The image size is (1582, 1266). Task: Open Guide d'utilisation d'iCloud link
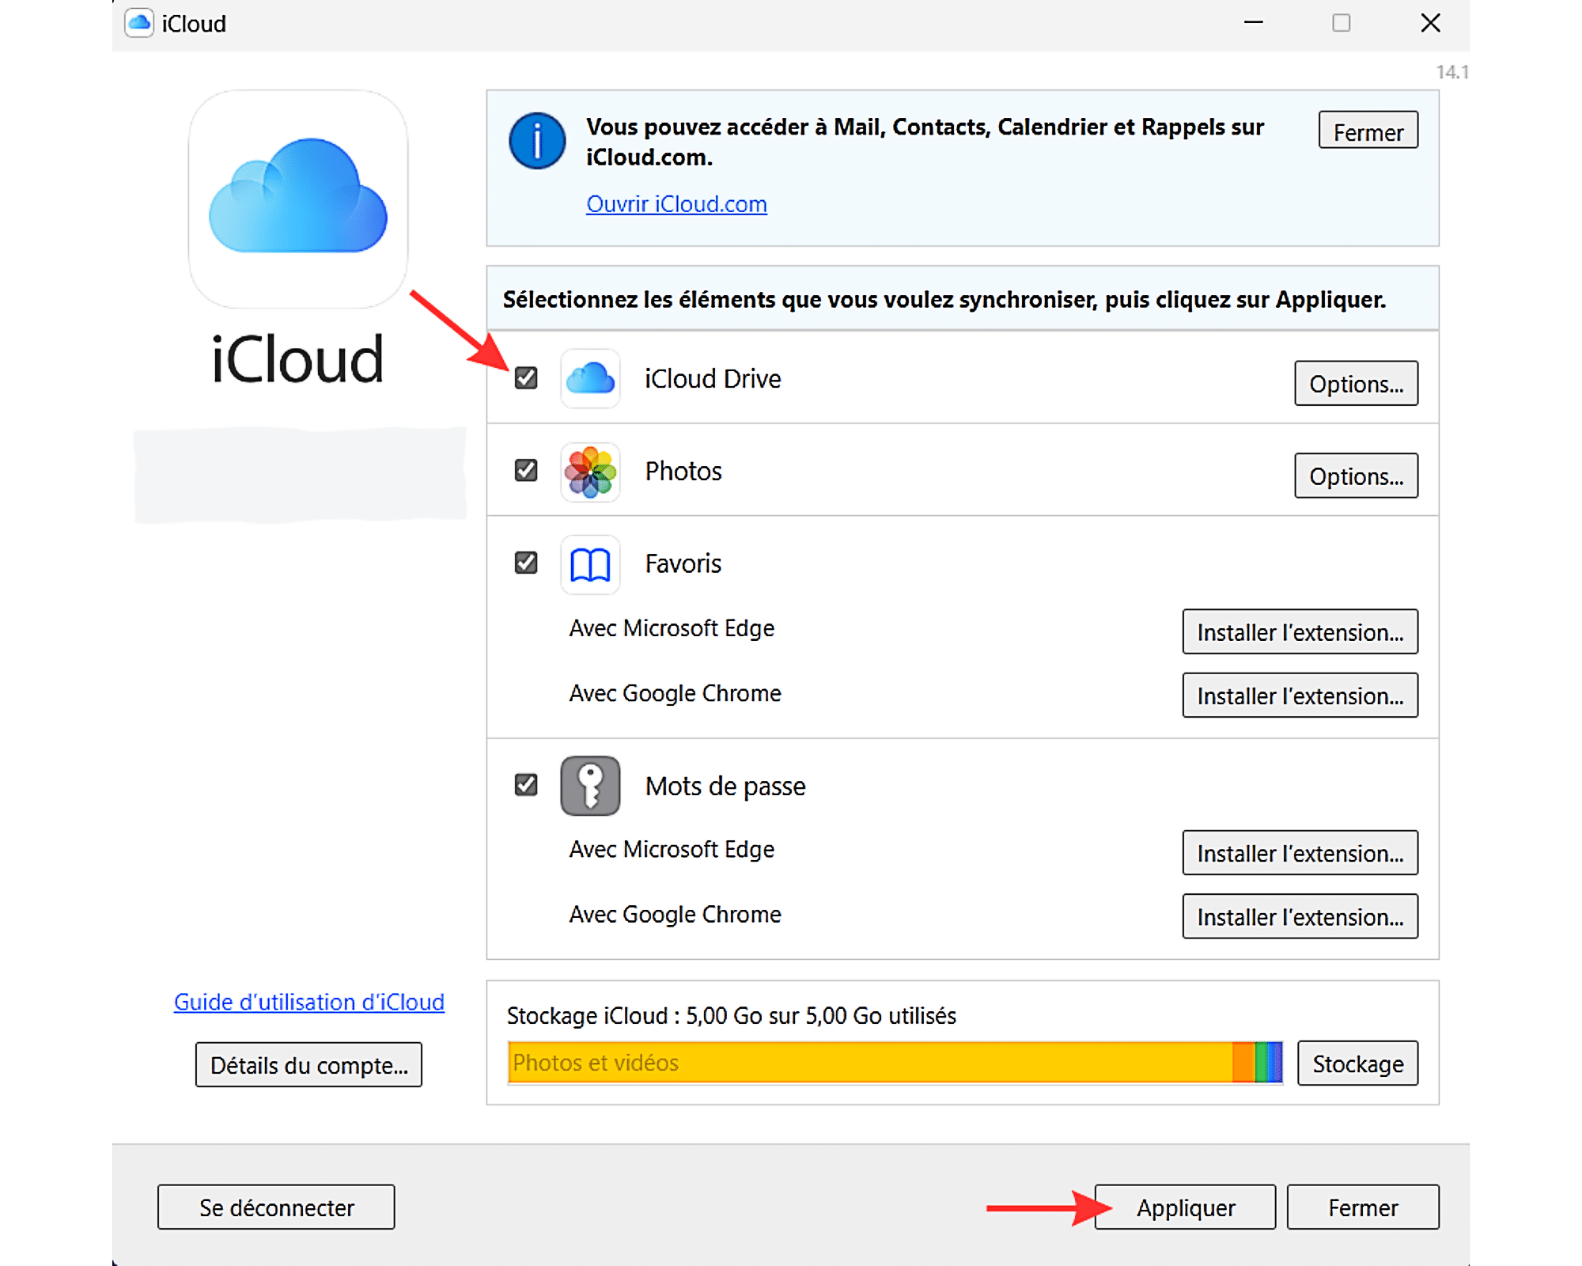309,1002
